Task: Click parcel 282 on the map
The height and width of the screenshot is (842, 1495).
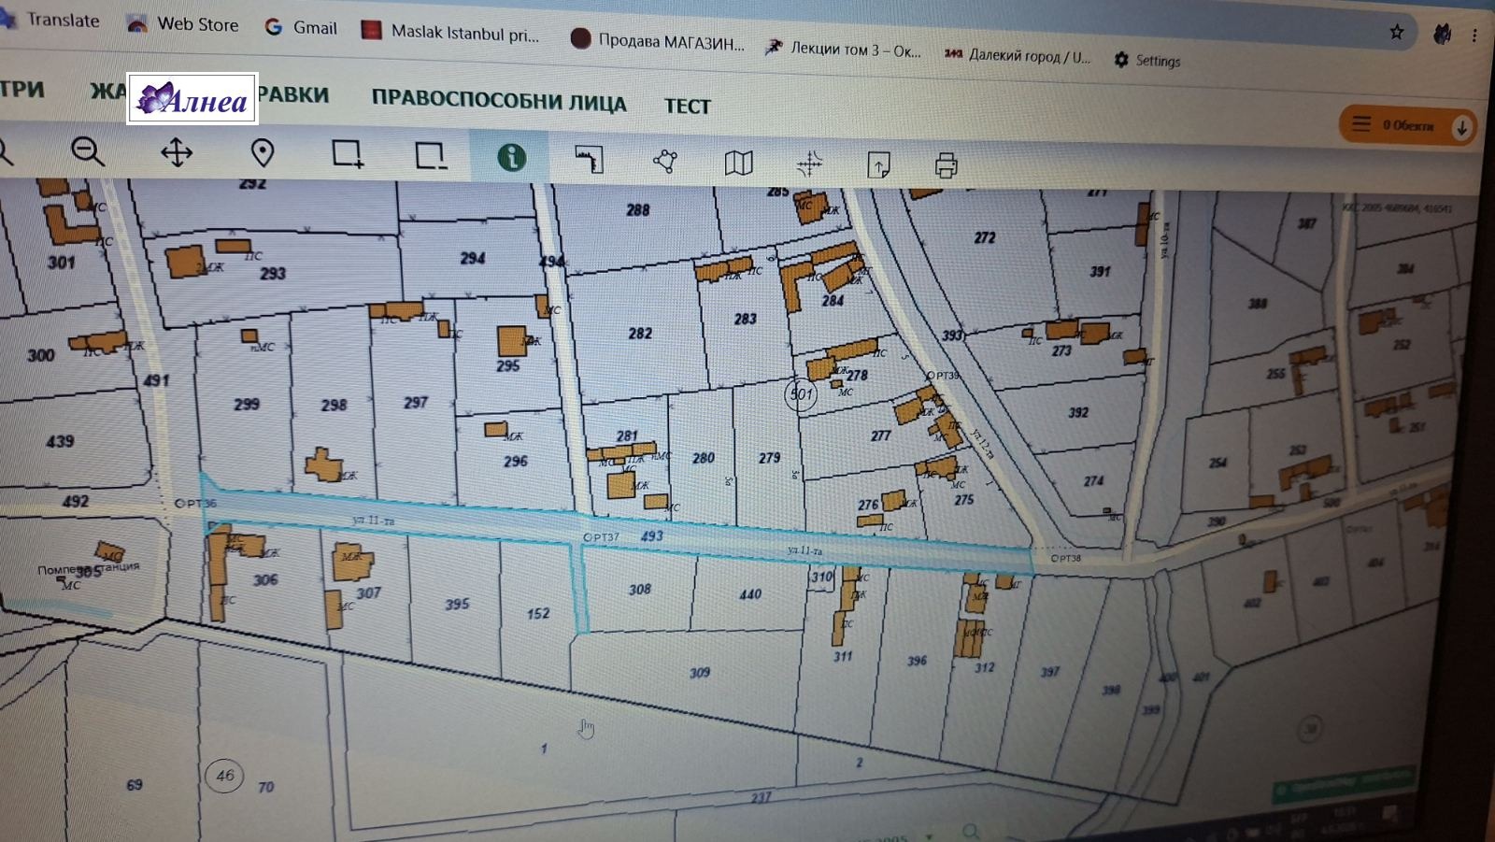Action: (640, 333)
